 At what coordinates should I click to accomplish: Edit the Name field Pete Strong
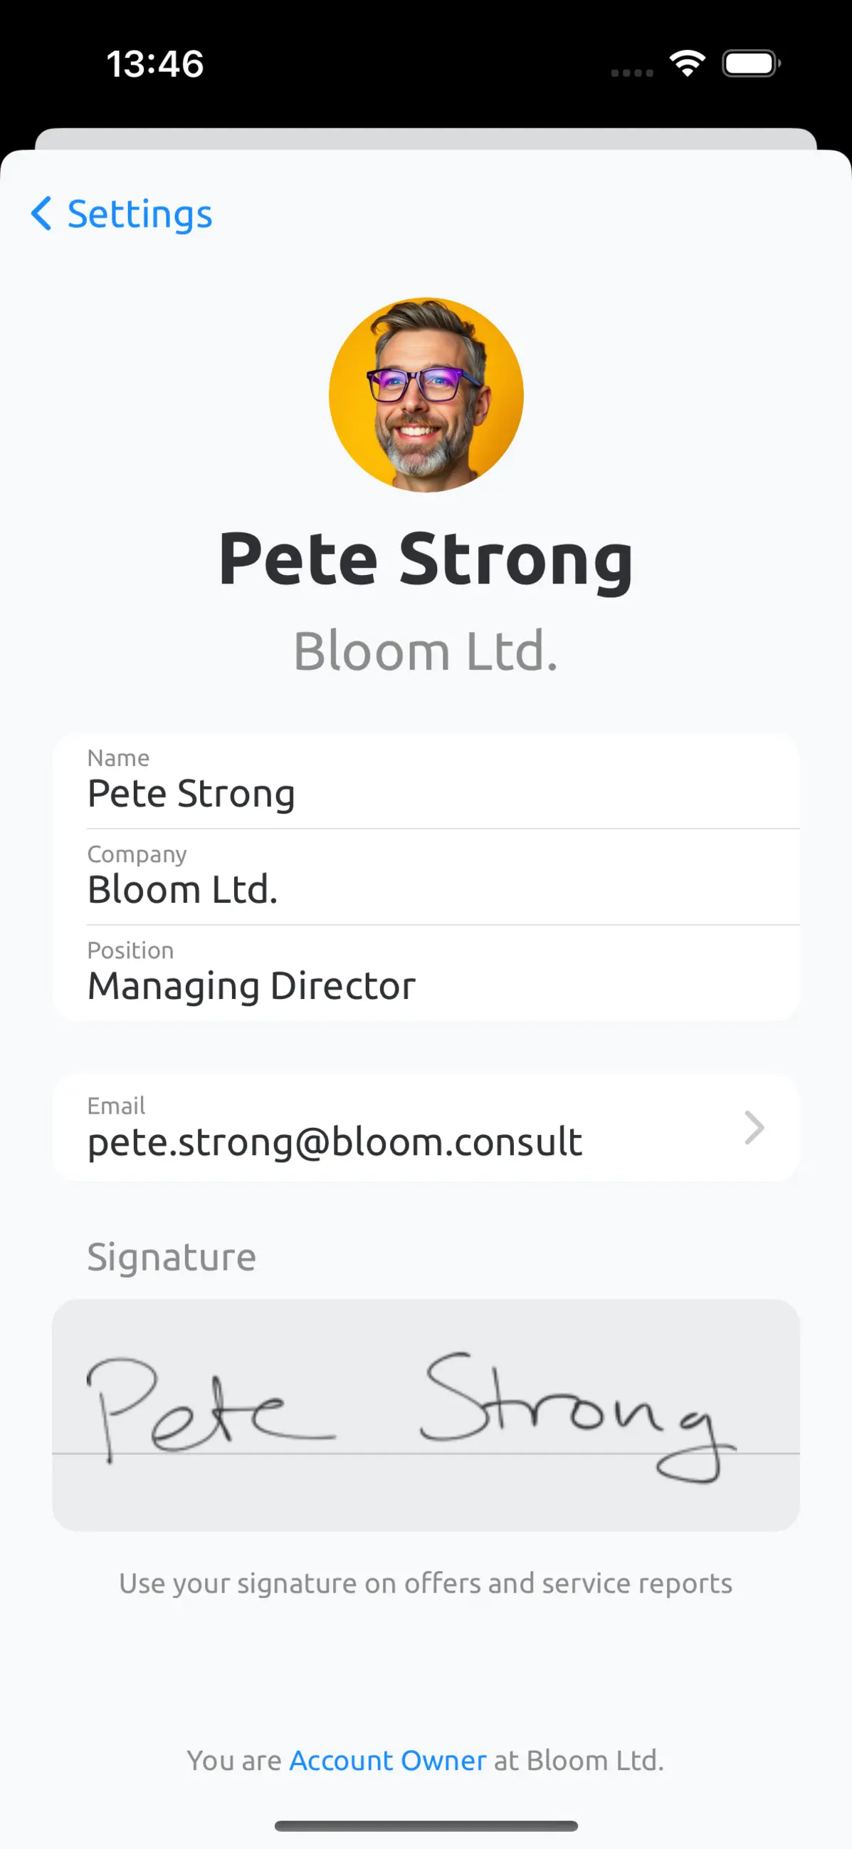pyautogui.click(x=426, y=781)
